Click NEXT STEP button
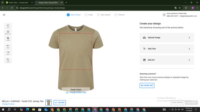Image resolution: width=200 pixels, height=112 pixels. 191,103
